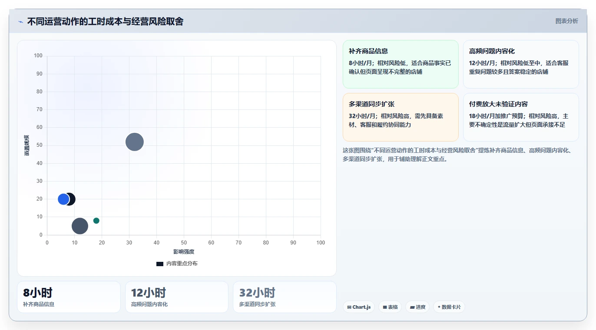The image size is (596, 330).
Task: Click the 图表分析 label in header
Action: (566, 21)
